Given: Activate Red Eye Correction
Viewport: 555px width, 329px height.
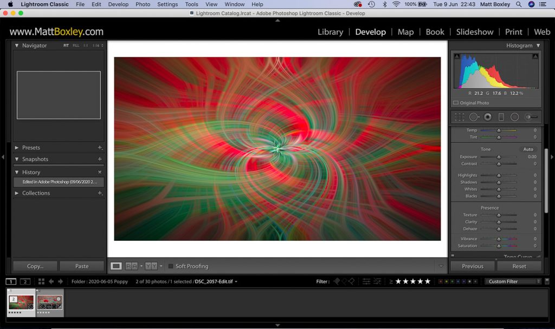Looking at the screenshot, I should [x=486, y=117].
